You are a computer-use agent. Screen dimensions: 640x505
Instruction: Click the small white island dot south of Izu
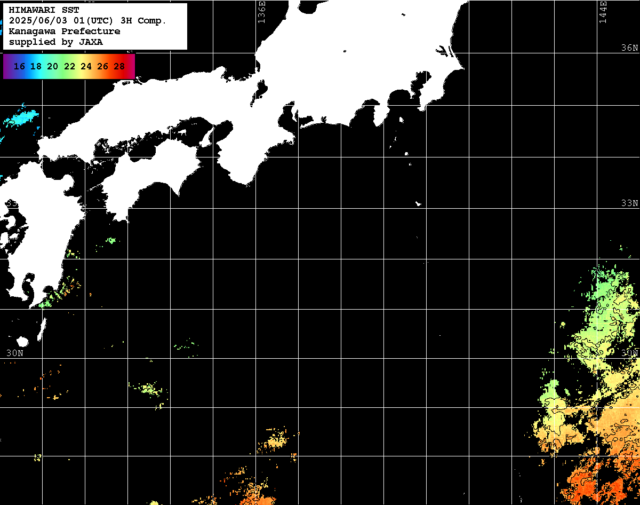(x=419, y=203)
